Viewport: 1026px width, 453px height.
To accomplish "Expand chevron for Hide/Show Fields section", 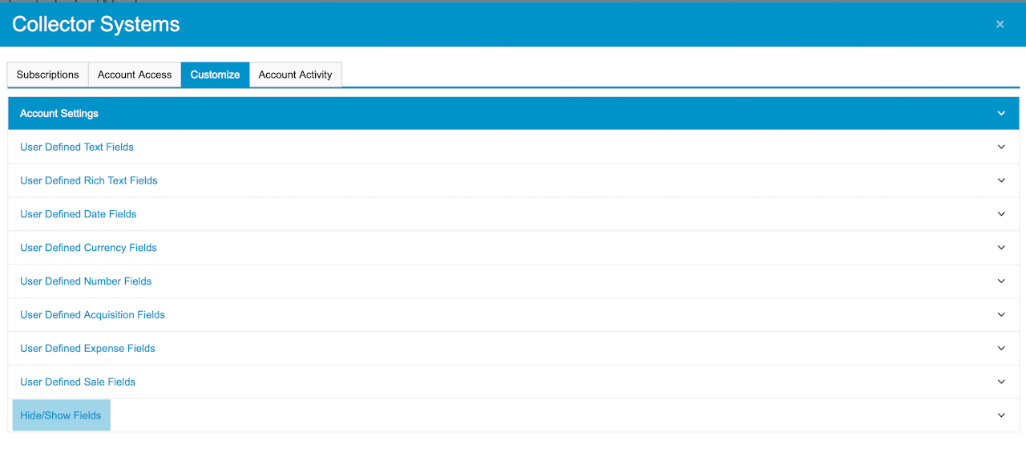I will [1001, 415].
